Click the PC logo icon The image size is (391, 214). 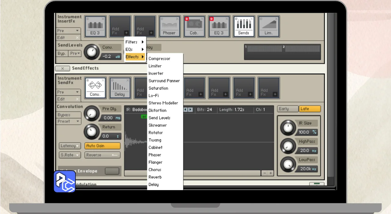tap(65, 182)
